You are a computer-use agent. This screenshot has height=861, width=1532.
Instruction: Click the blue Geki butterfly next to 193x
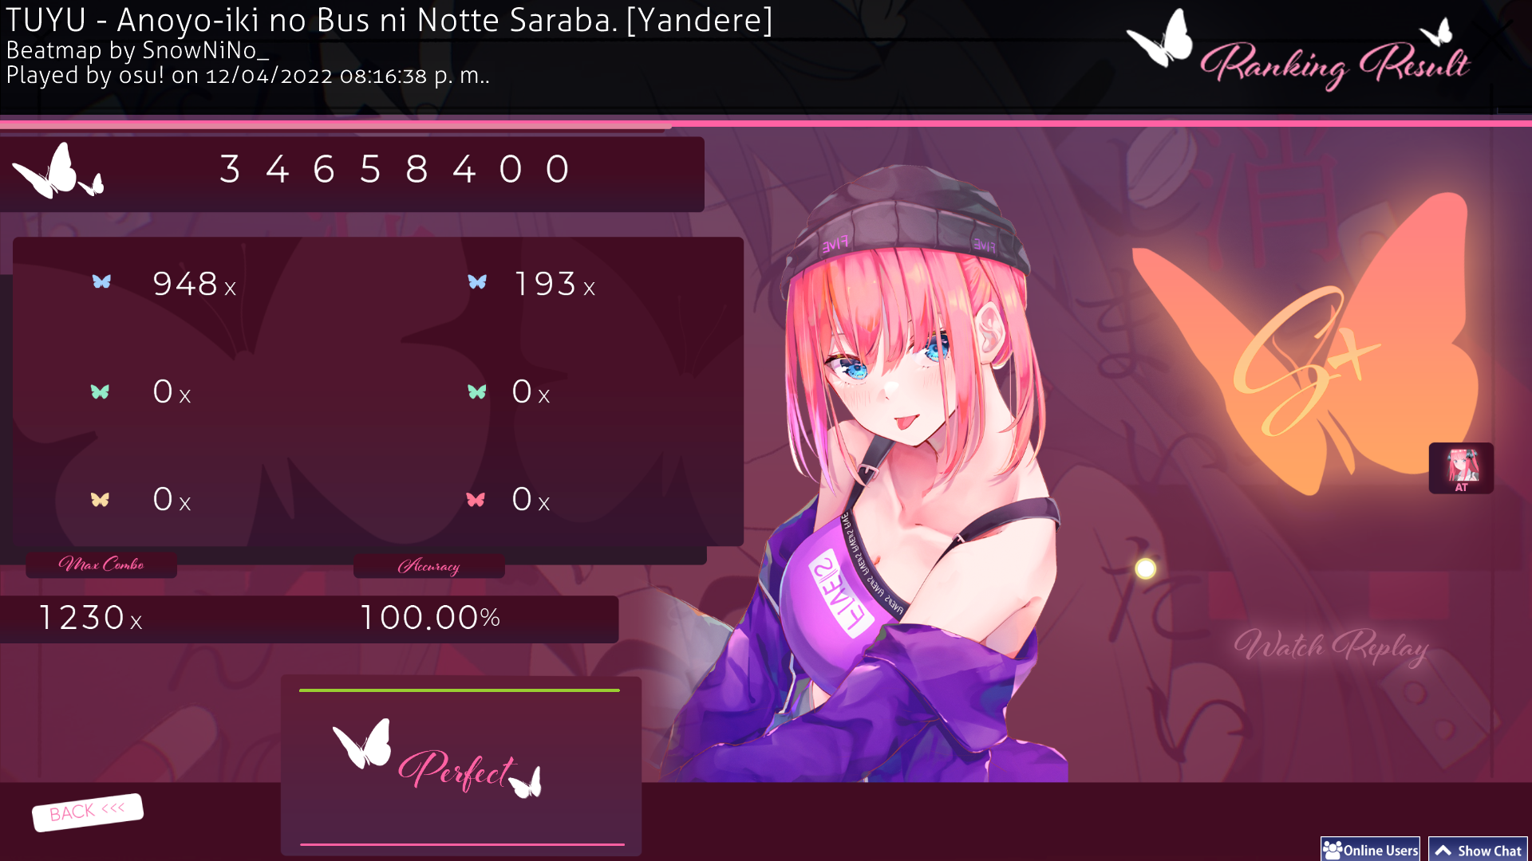[x=477, y=281]
